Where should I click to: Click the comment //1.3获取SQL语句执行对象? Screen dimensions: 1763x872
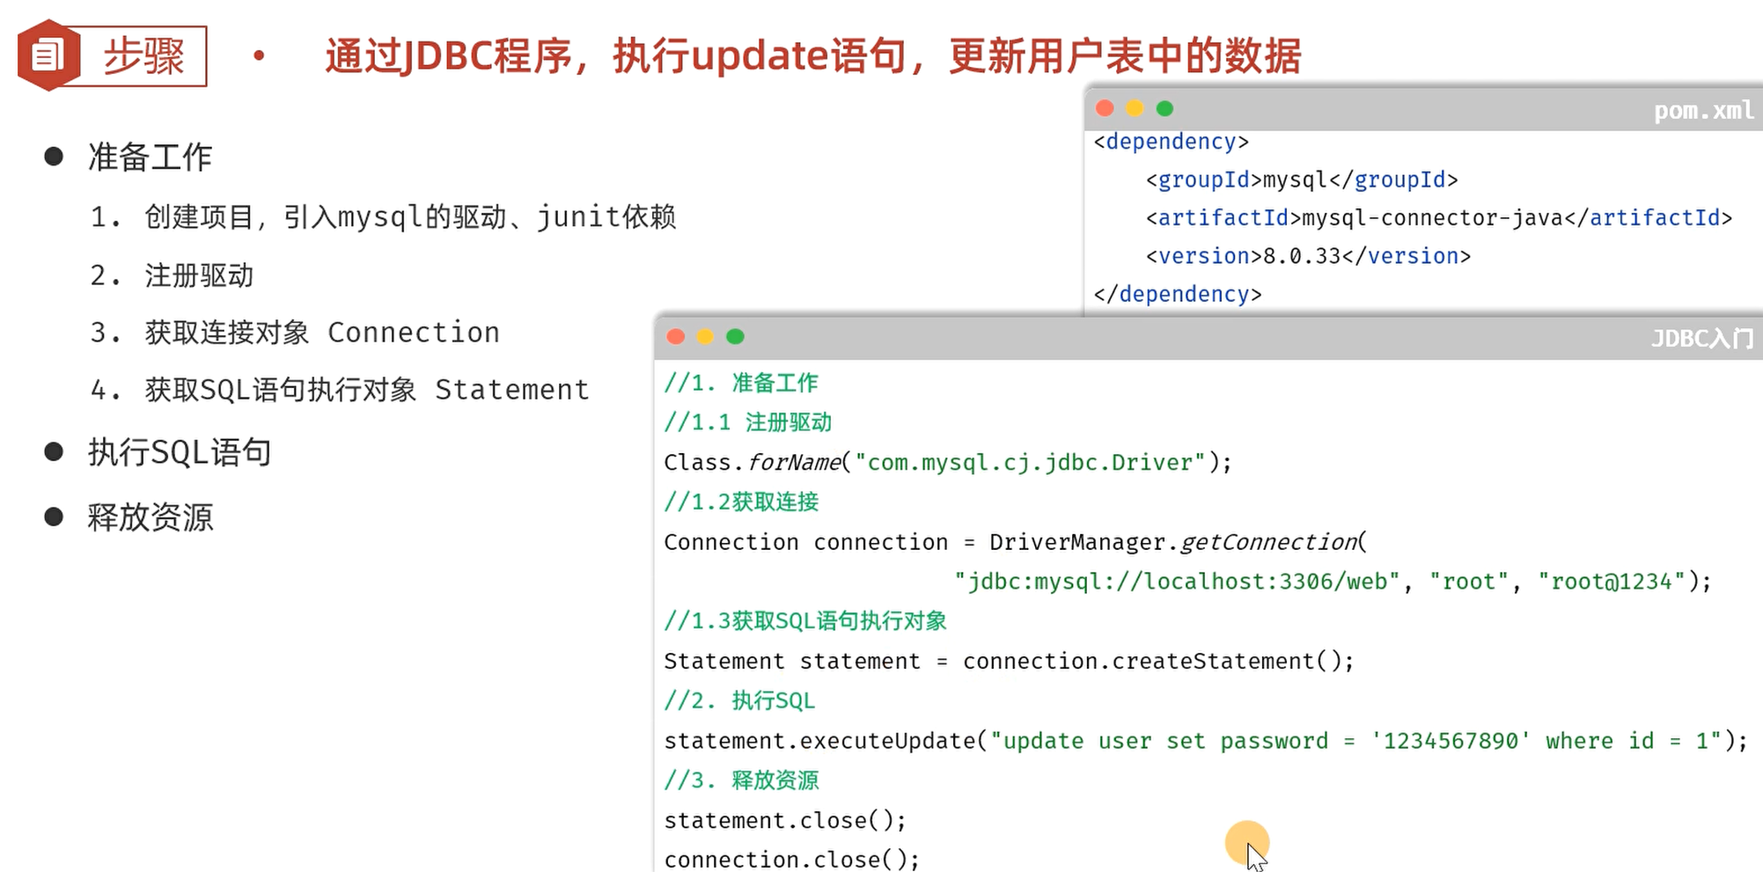[x=805, y=621]
